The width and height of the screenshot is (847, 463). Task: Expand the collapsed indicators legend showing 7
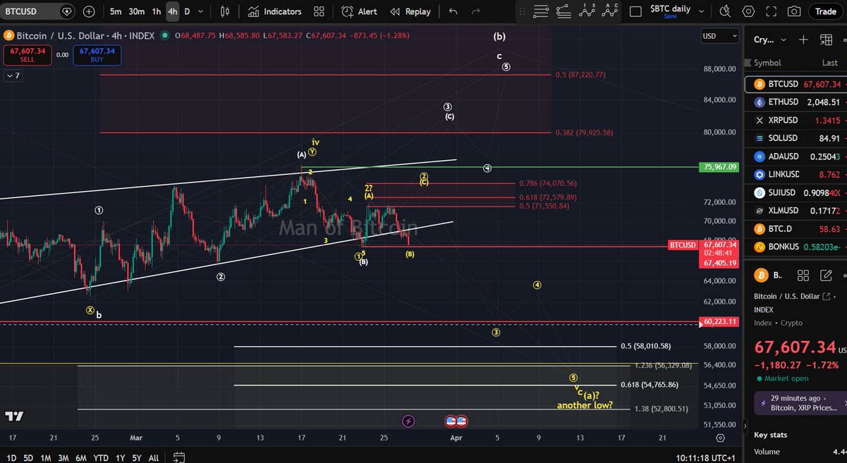point(13,75)
